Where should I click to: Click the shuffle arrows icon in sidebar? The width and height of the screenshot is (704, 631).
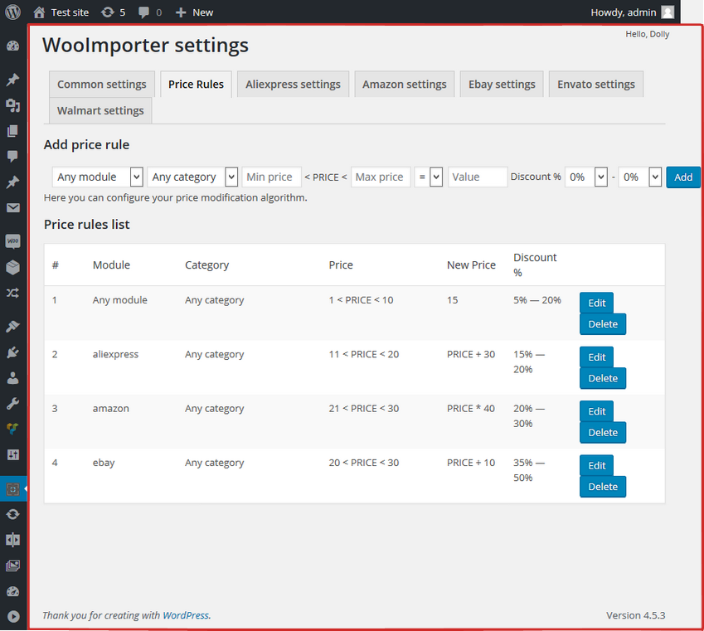13,294
